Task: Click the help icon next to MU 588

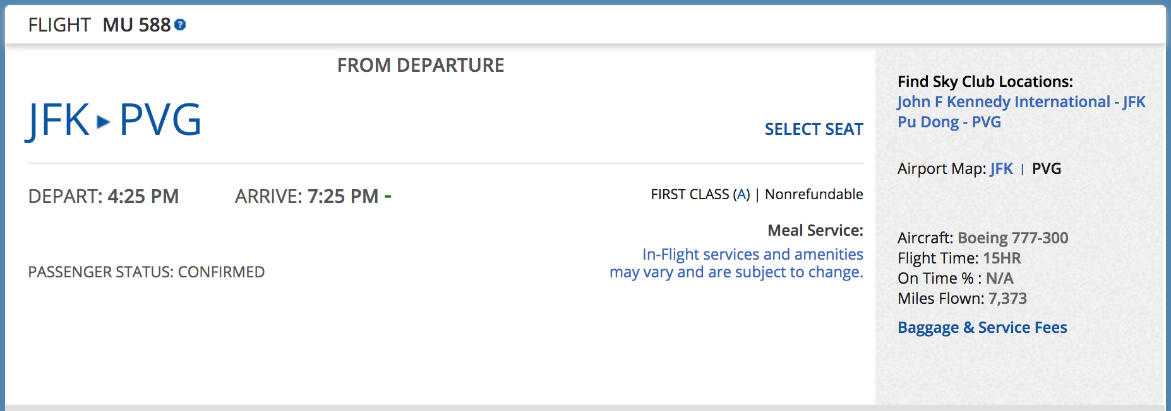Action: (180, 25)
